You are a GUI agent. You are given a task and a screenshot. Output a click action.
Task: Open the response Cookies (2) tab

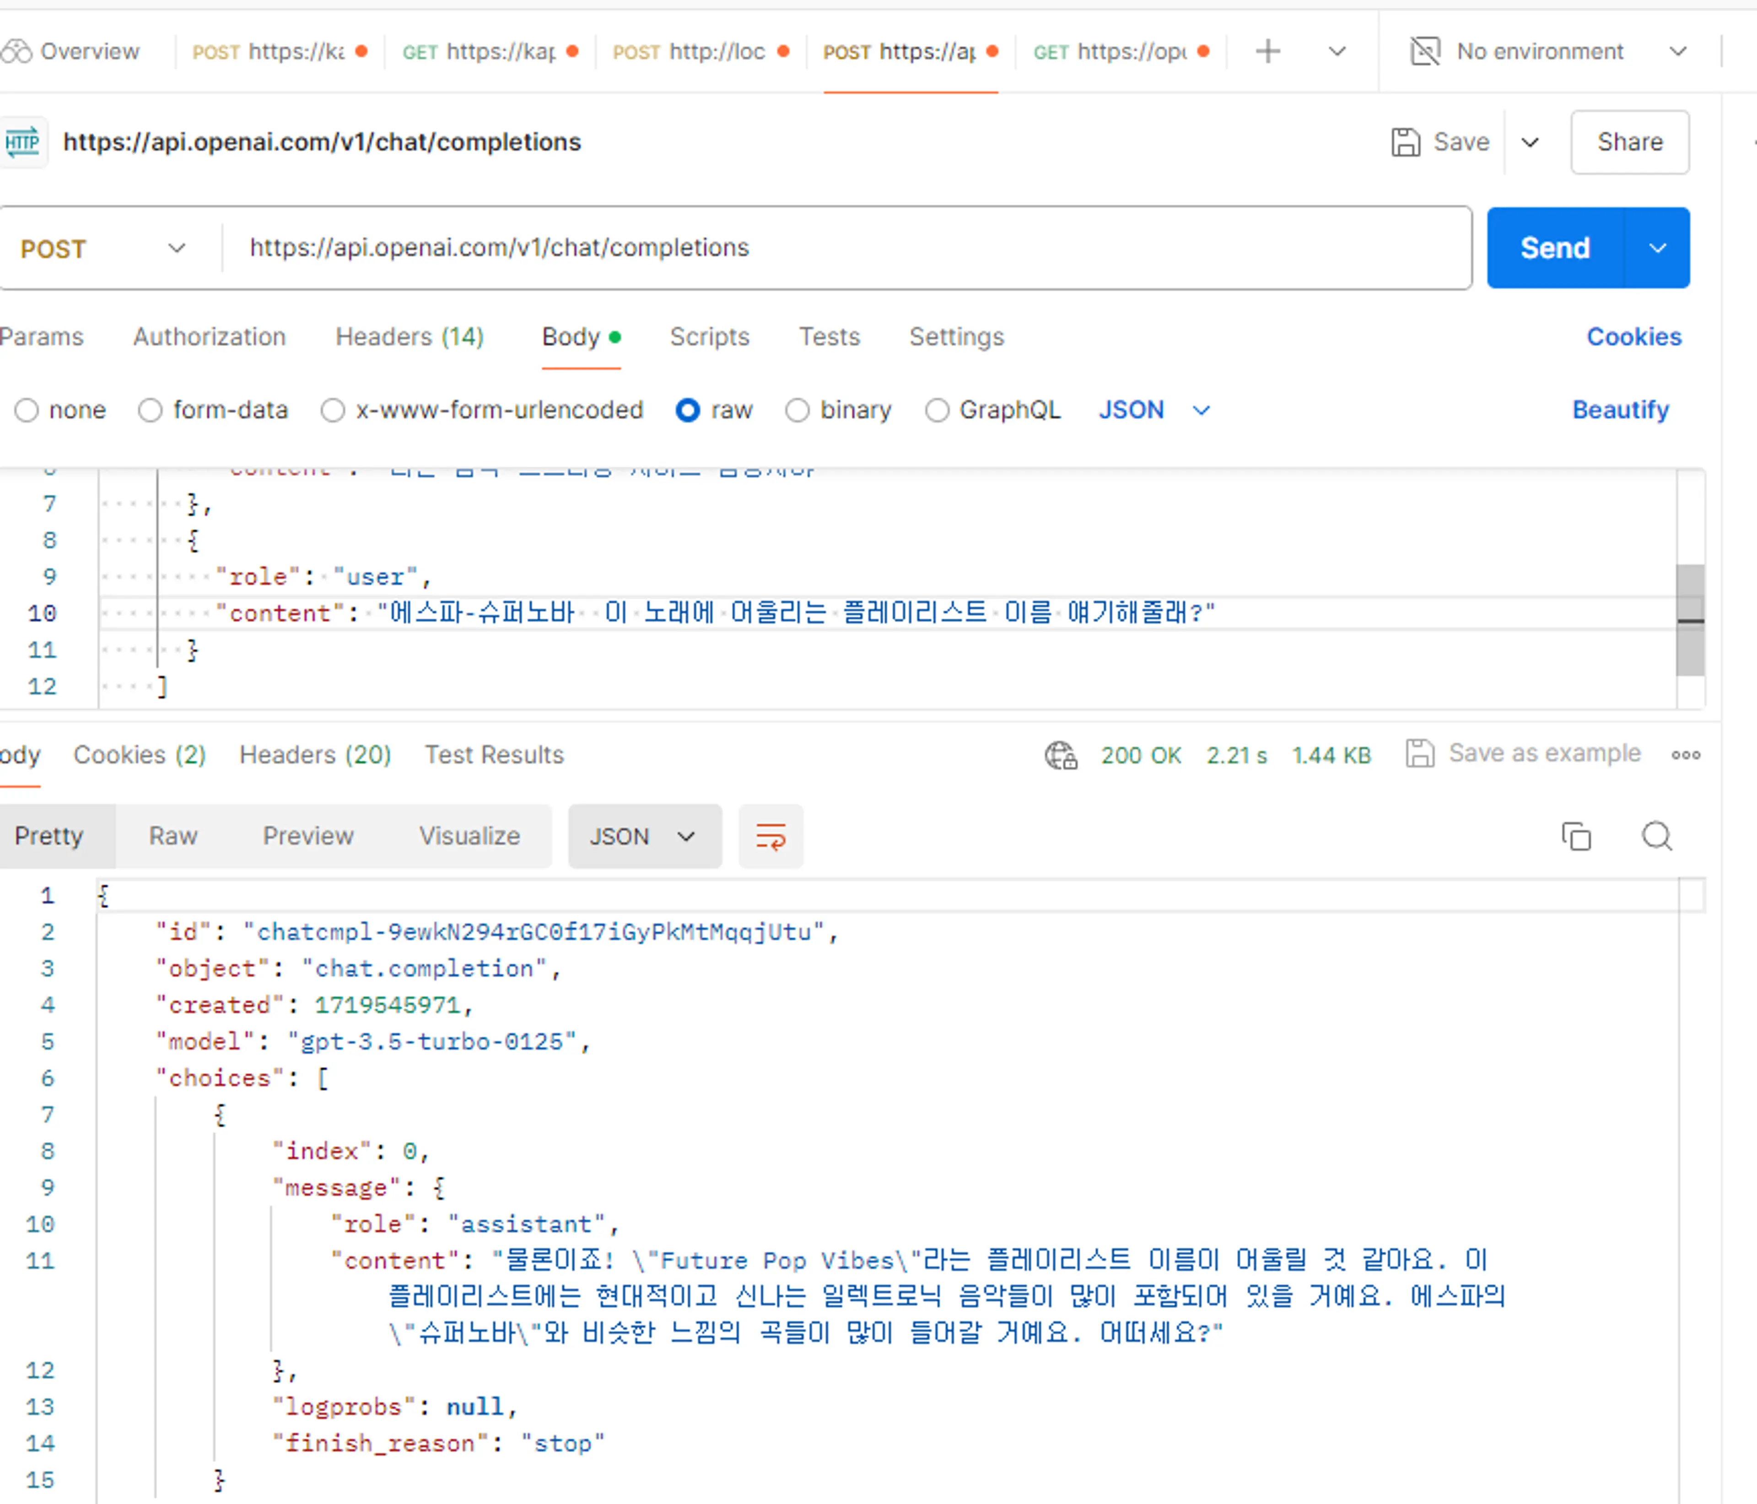140,754
